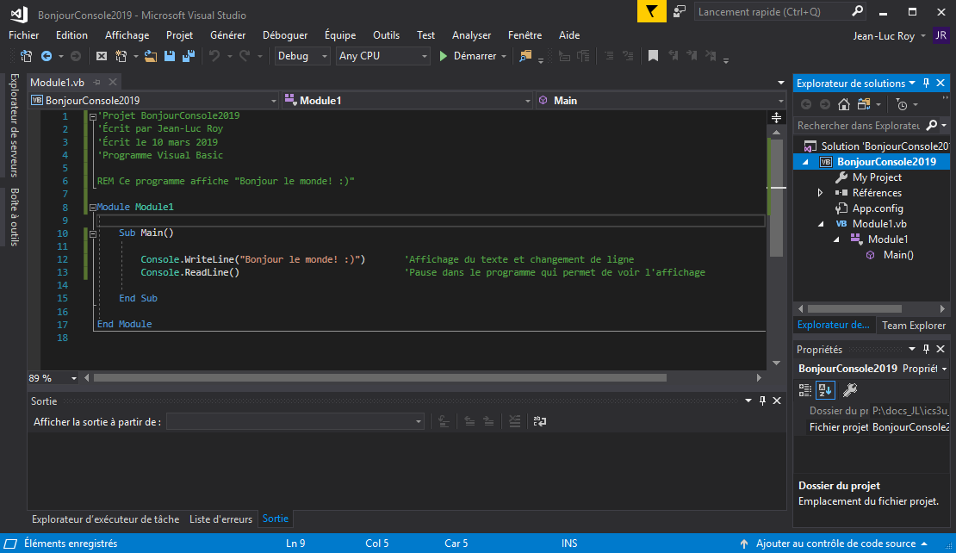956x553 pixels.
Task: Open the Fichier menu
Action: point(24,35)
